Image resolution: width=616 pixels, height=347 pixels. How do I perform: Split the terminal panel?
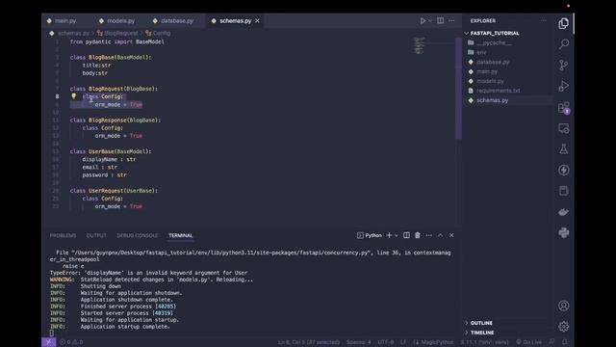tap(406, 235)
